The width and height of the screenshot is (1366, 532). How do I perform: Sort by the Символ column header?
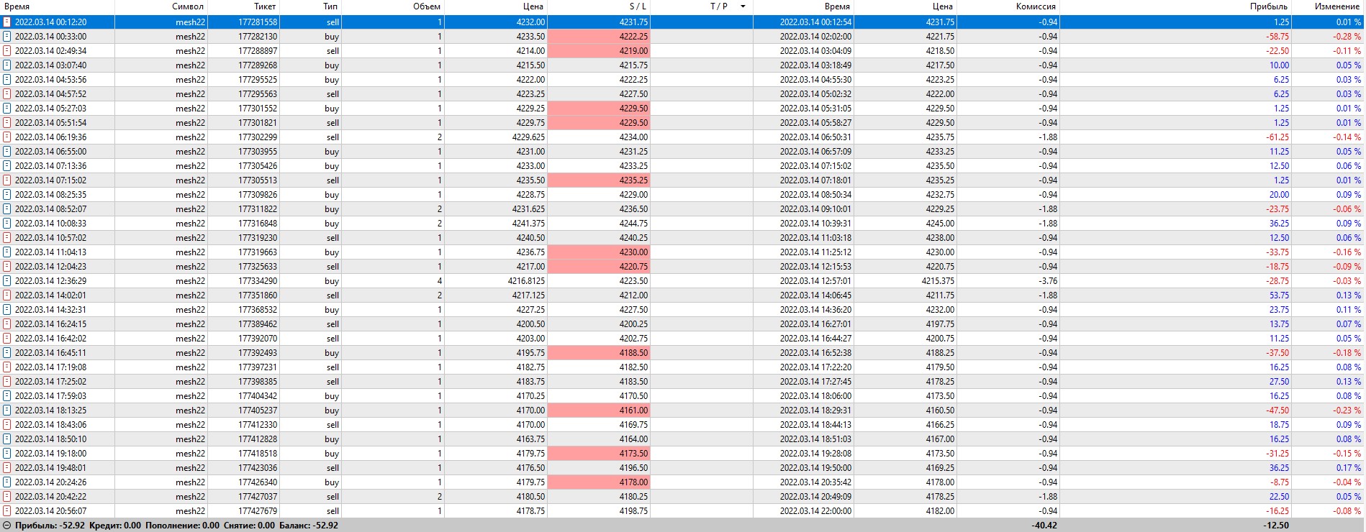point(188,6)
